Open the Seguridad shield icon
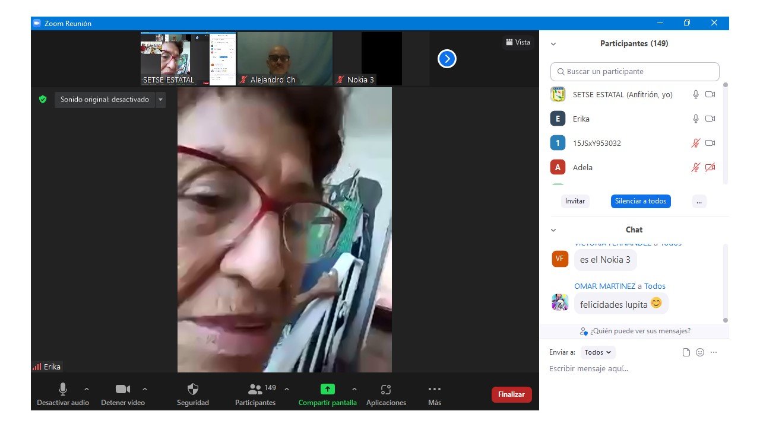Screen dimensions: 760x427 click(193, 390)
